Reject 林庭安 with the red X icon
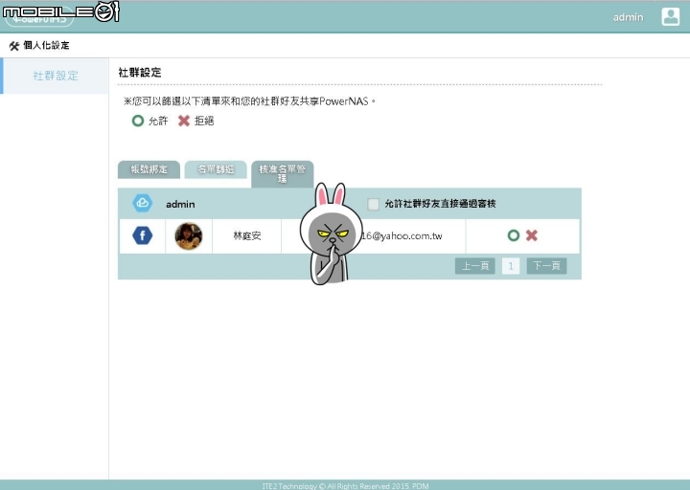Viewport: 690px width, 490px height. (532, 235)
